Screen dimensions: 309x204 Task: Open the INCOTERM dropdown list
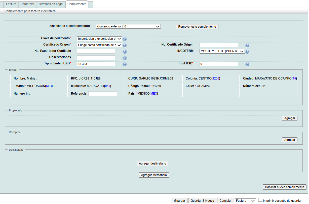pyautogui.click(x=222, y=51)
